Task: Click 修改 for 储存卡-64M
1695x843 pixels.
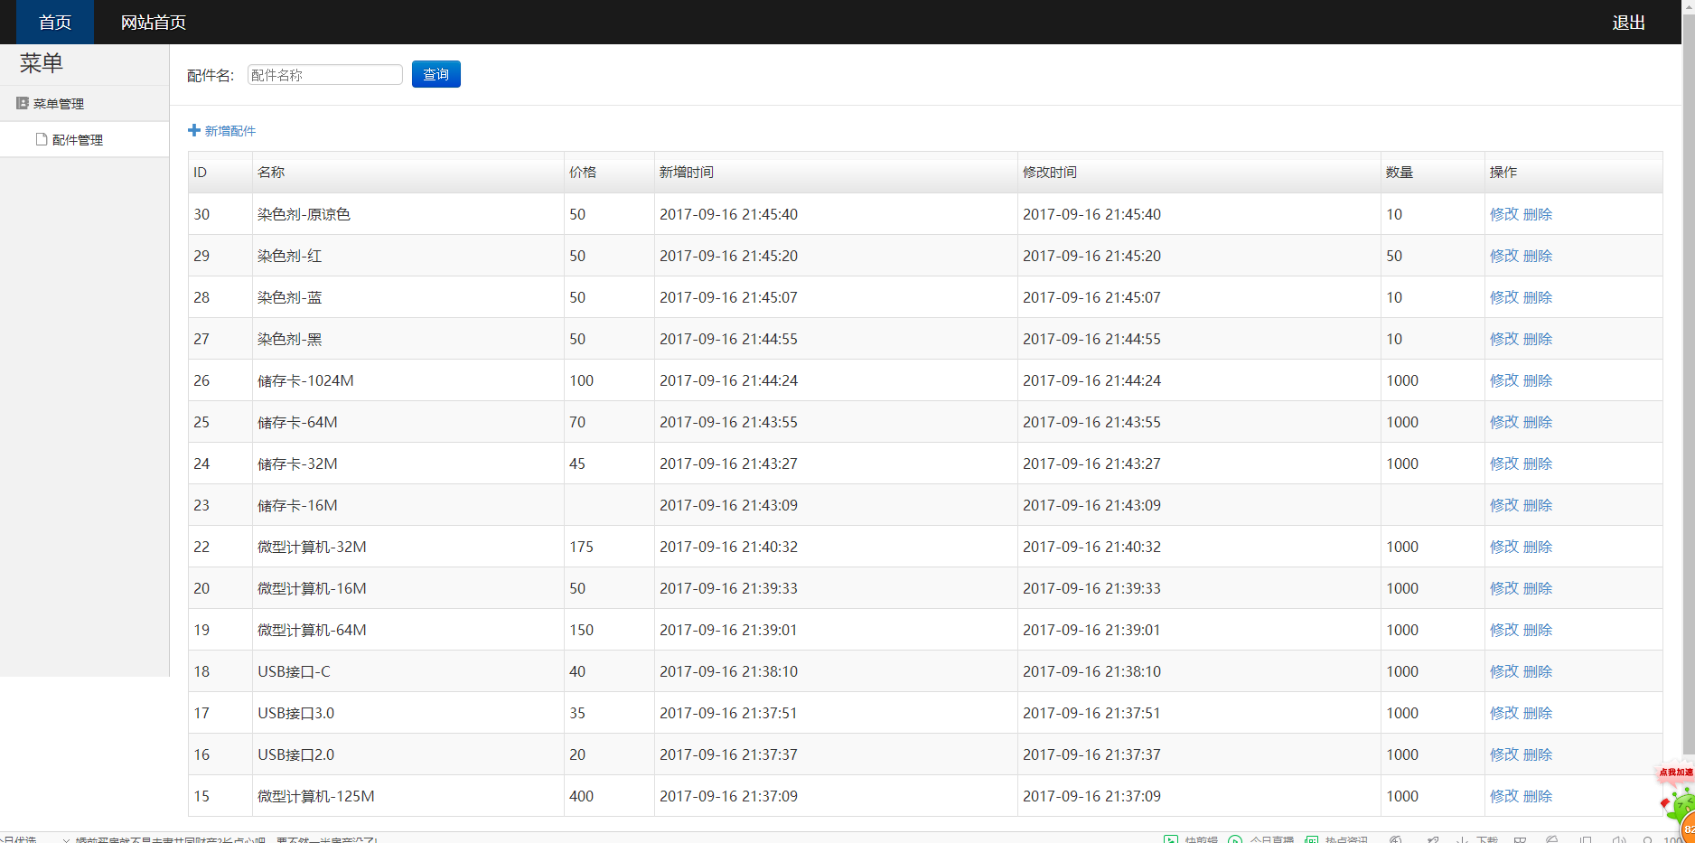Action: tap(1504, 422)
